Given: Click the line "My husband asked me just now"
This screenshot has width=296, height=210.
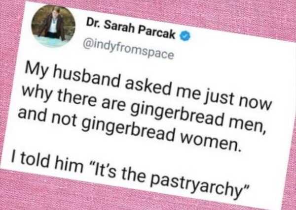Looking at the screenshot, I should click(149, 87).
